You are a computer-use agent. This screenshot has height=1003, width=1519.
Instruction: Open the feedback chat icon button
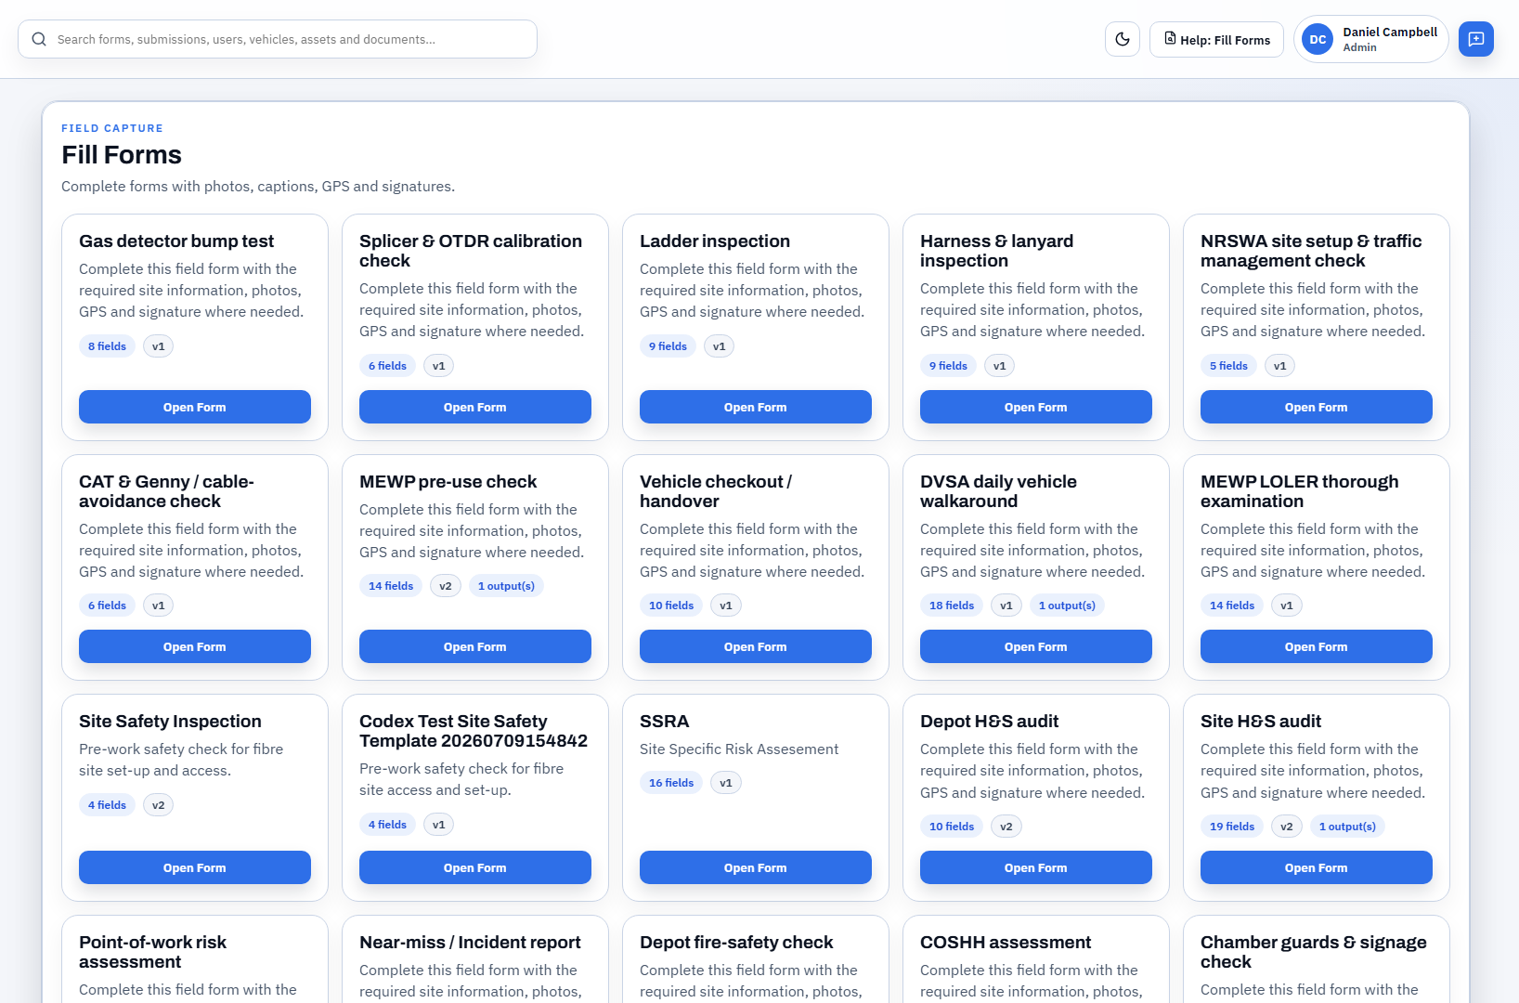[x=1475, y=39]
